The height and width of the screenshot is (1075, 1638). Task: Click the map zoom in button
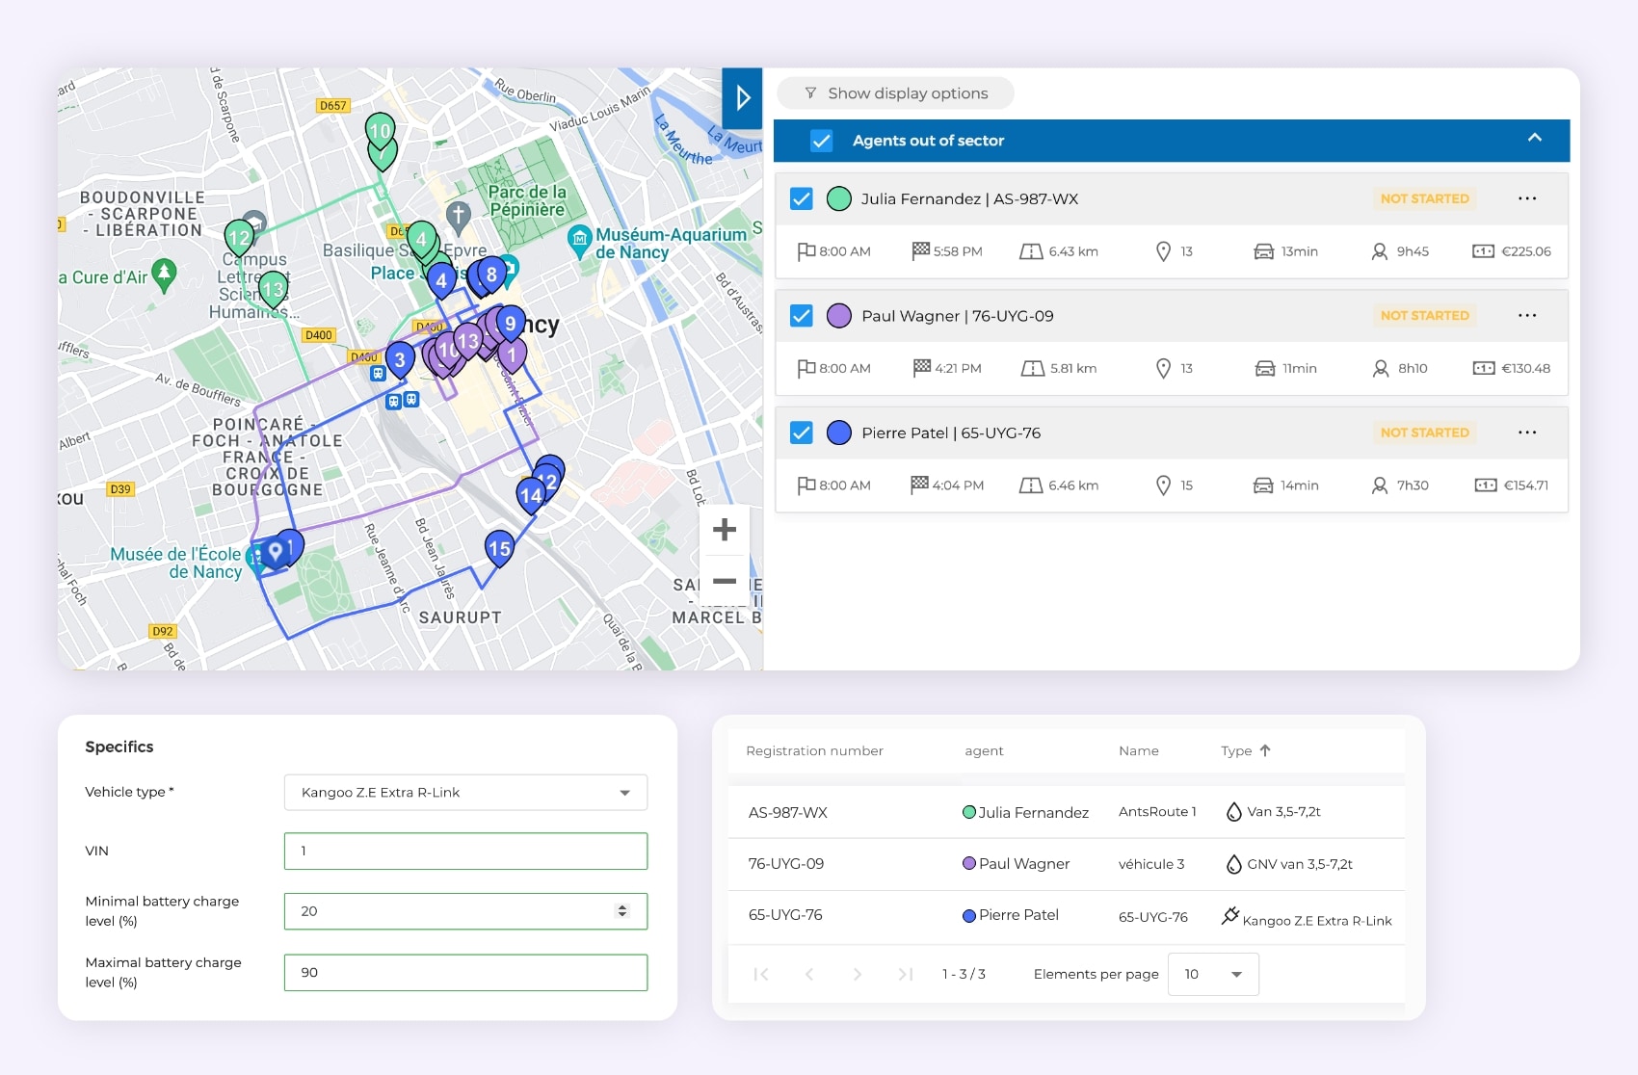724,529
